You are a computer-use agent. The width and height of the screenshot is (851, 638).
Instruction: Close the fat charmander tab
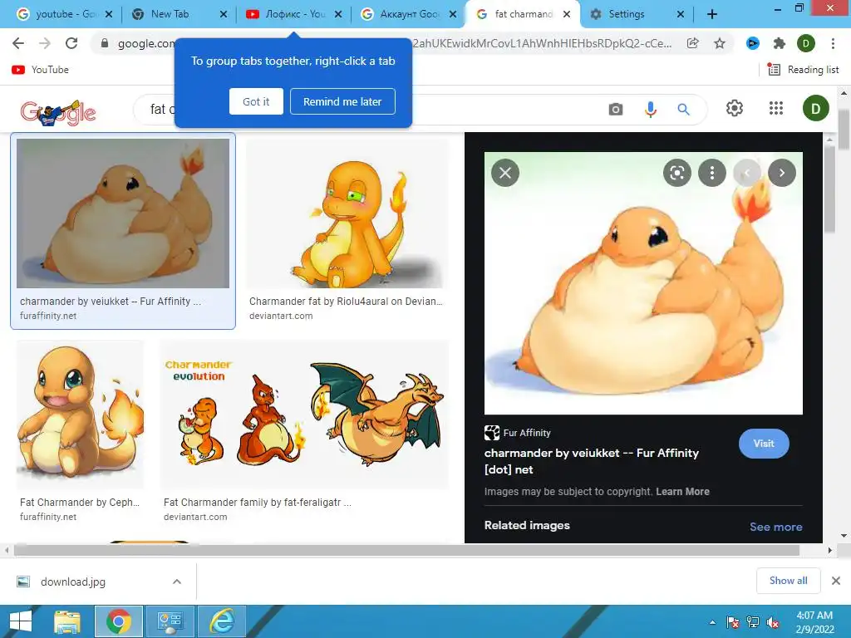tap(567, 14)
